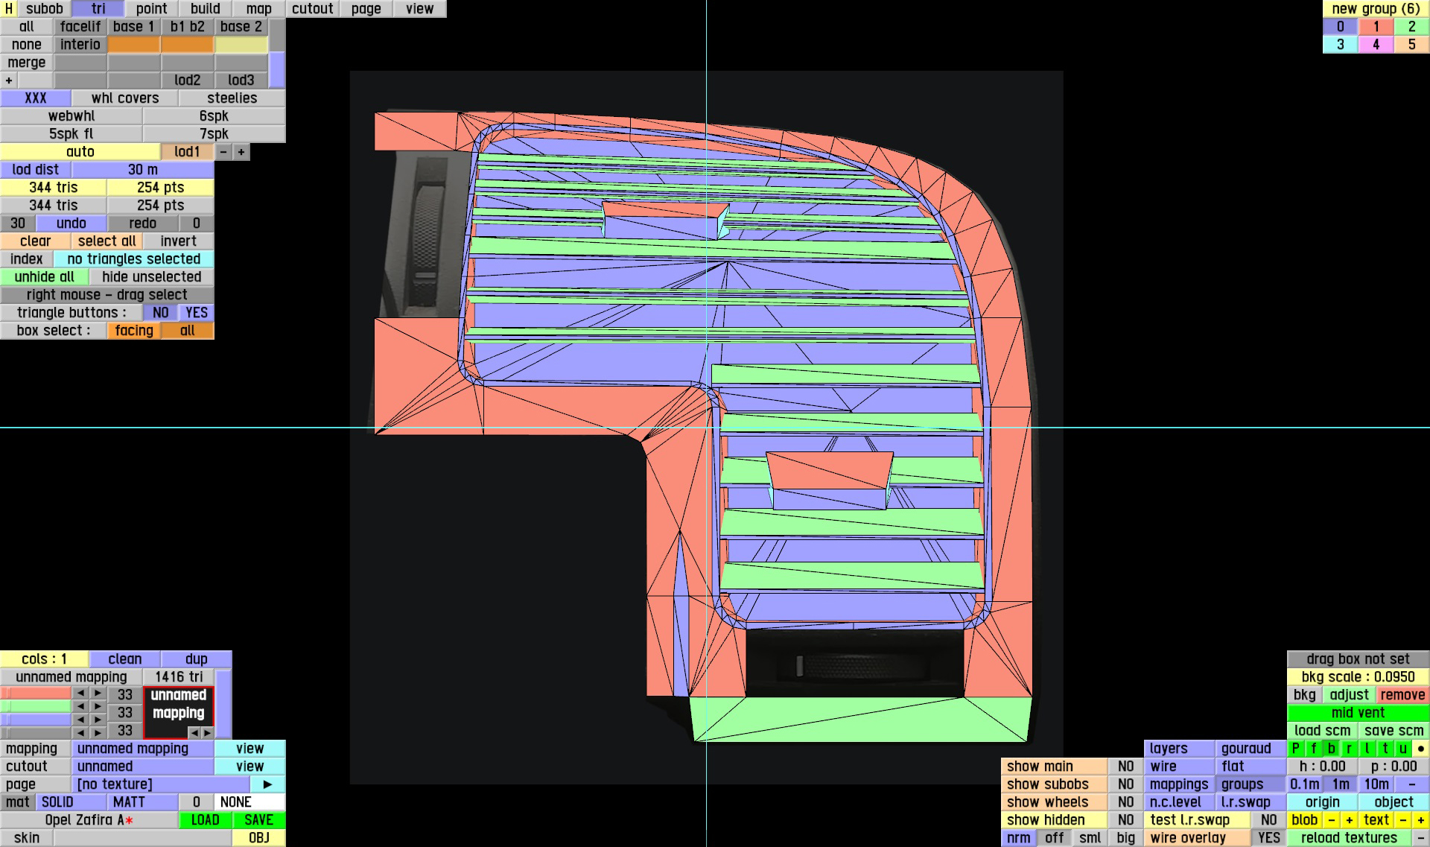Click the dot button after the u view
The height and width of the screenshot is (847, 1430).
1421,749
